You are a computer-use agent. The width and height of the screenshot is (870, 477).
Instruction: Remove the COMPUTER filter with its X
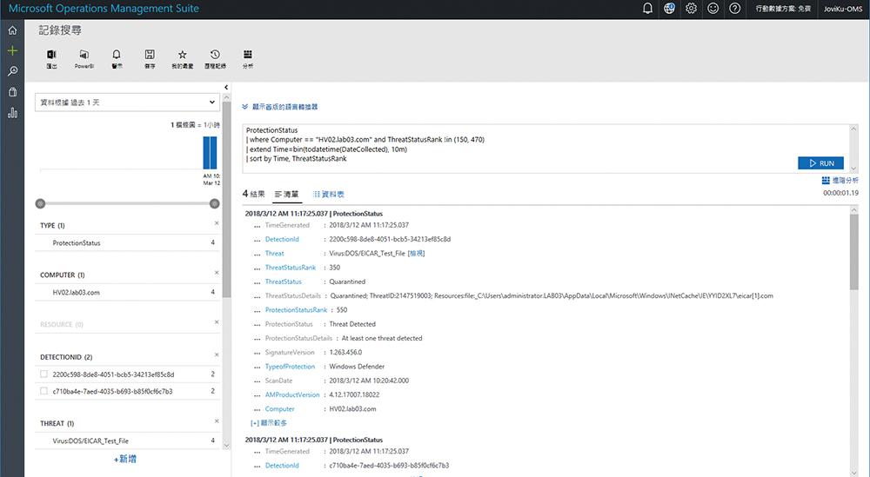pyautogui.click(x=217, y=273)
